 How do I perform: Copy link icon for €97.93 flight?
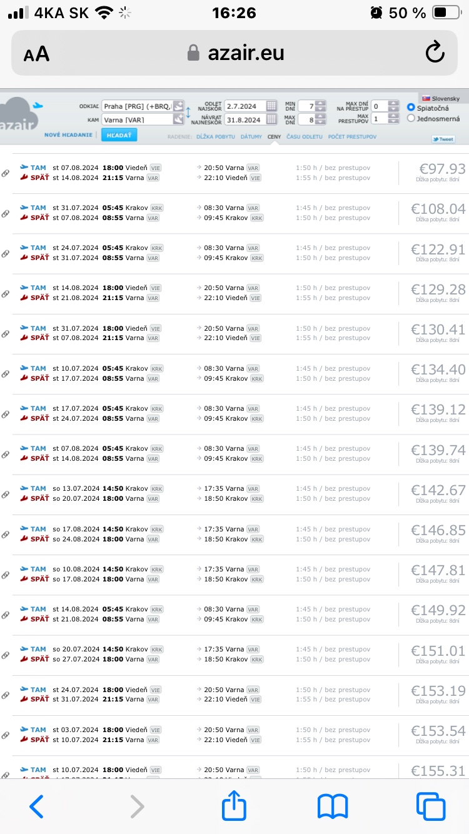pyautogui.click(x=6, y=173)
